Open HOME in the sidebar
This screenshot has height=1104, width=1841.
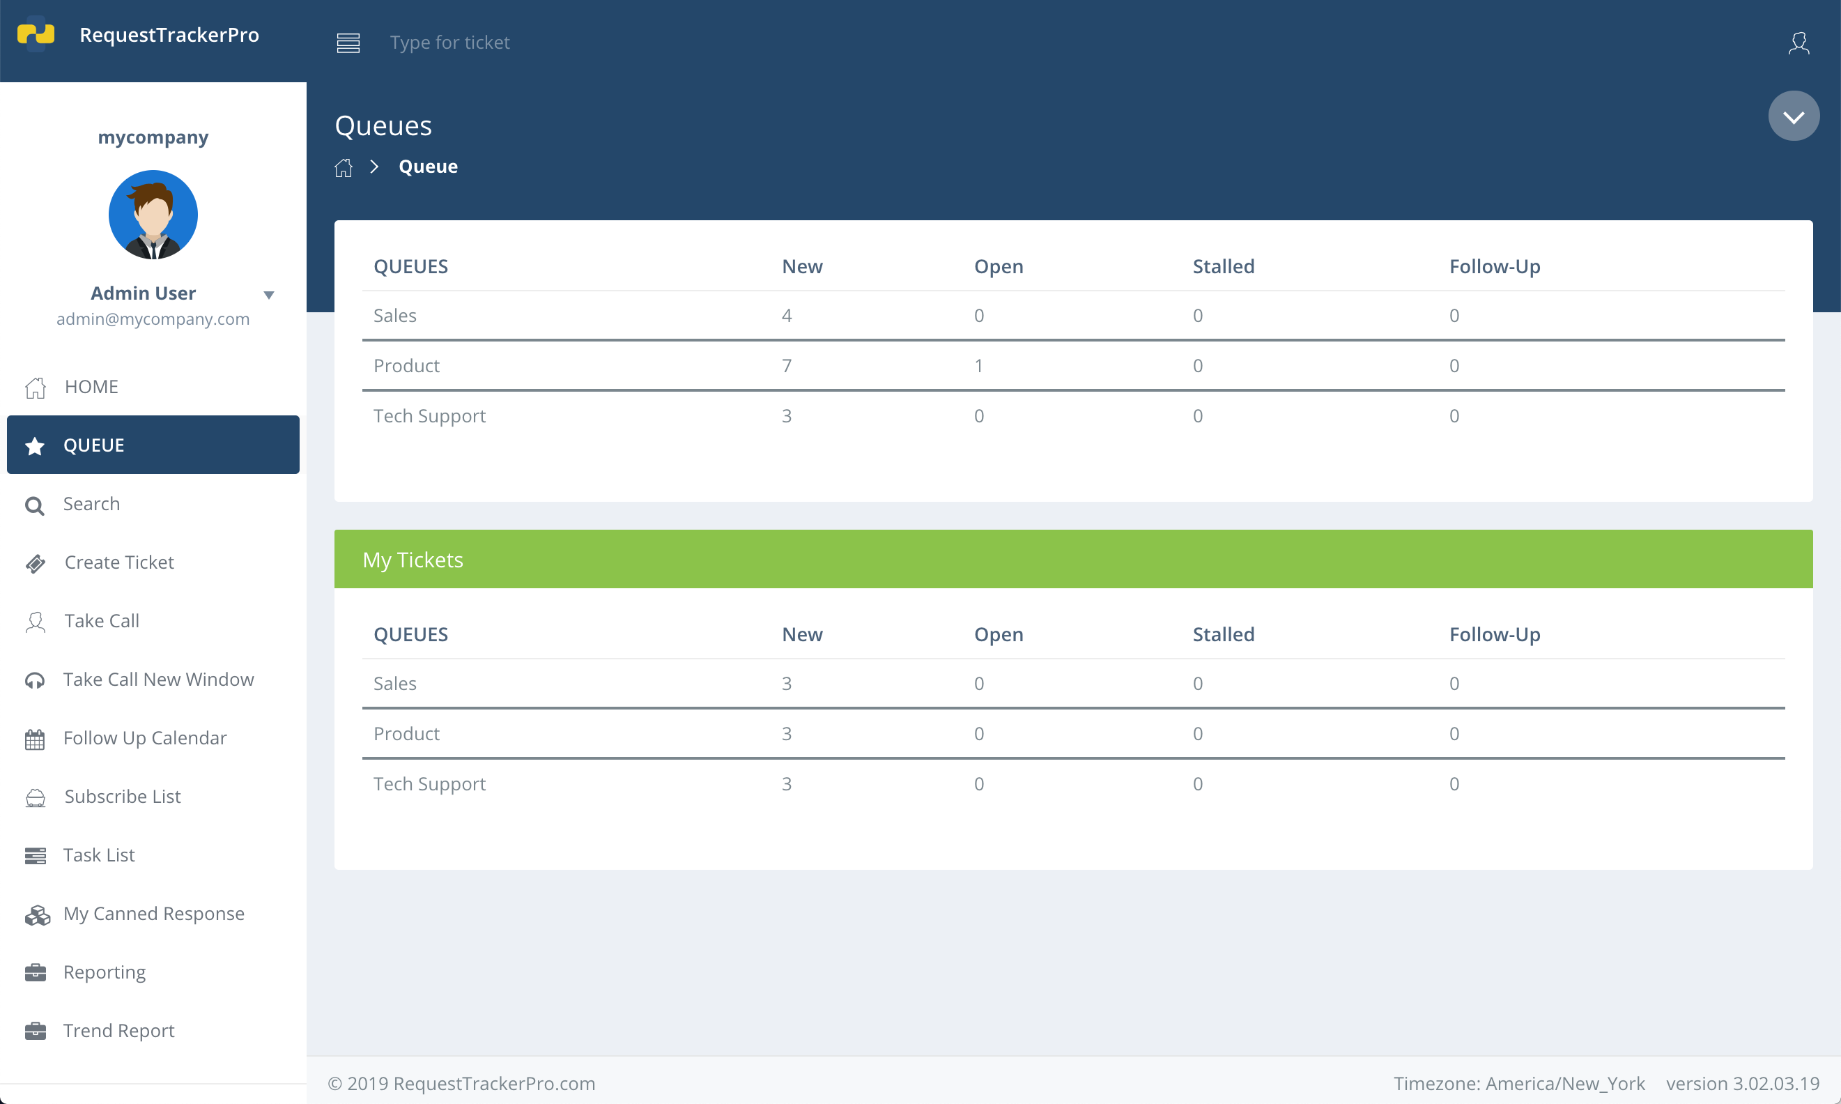(x=153, y=387)
